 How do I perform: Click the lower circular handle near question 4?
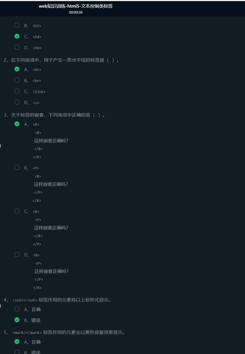(1, 306)
